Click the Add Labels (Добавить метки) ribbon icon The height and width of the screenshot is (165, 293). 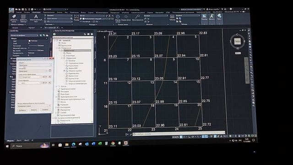[14, 18]
